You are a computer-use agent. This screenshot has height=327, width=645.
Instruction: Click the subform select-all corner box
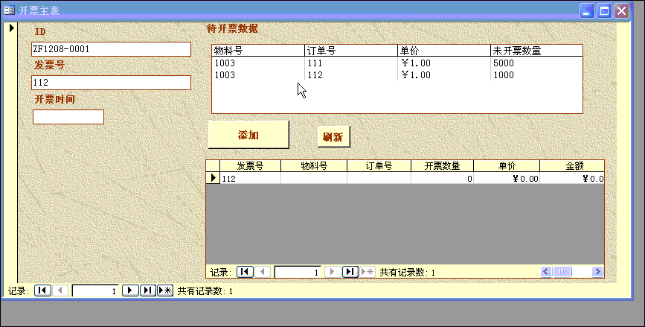click(213, 166)
